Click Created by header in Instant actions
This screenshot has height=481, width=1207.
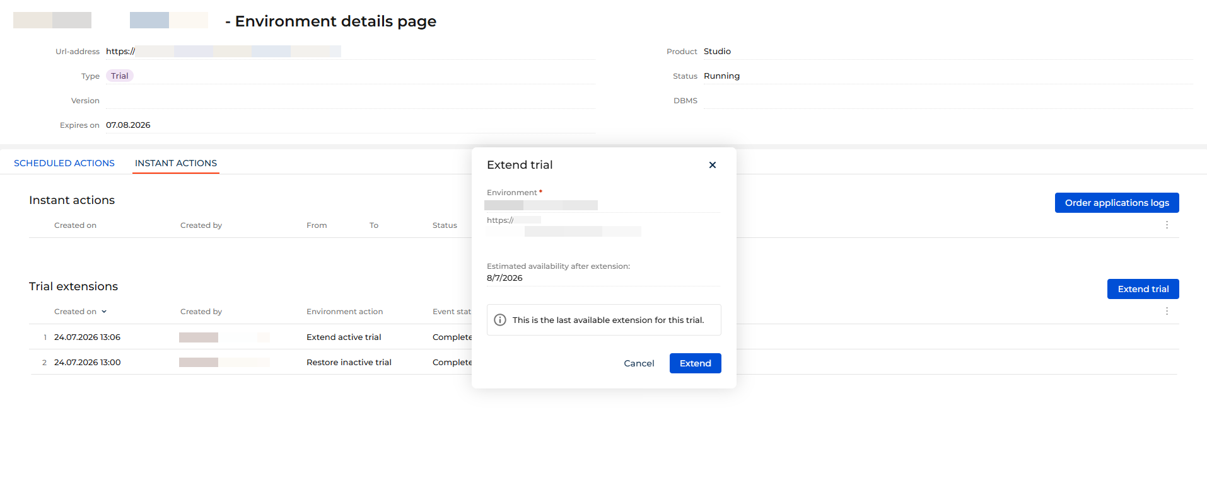coord(201,225)
